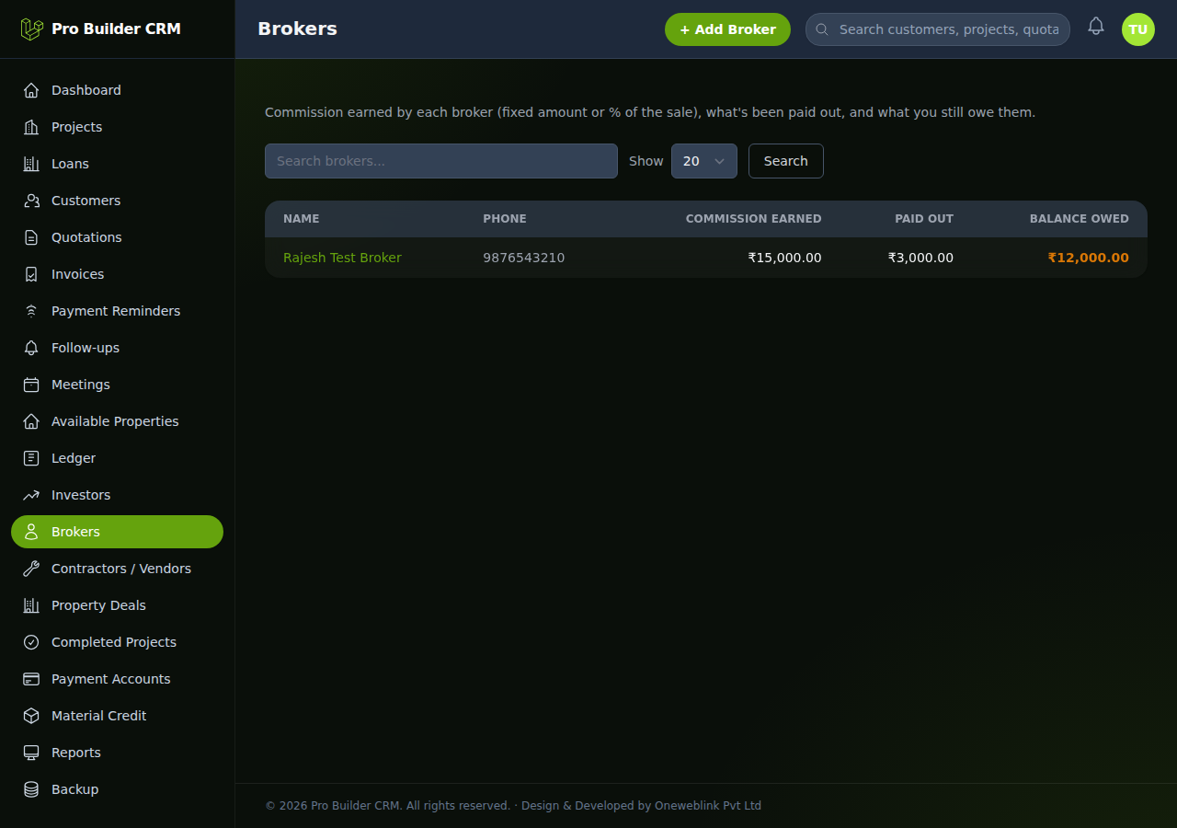Go to the Projects section label
The image size is (1177, 828).
[x=76, y=127]
